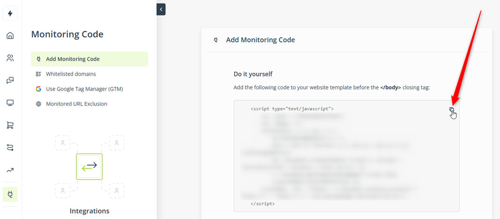
Task: Collapse the side panel with chevron
Action: point(161,9)
